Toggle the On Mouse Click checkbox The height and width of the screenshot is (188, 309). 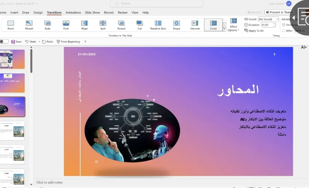[284, 25]
